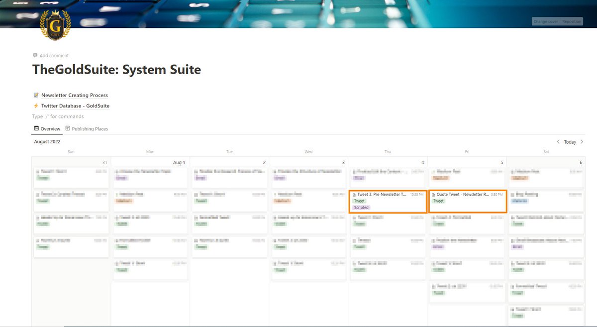
Task: Click the 31 date label under Sun
Action: (x=104, y=162)
